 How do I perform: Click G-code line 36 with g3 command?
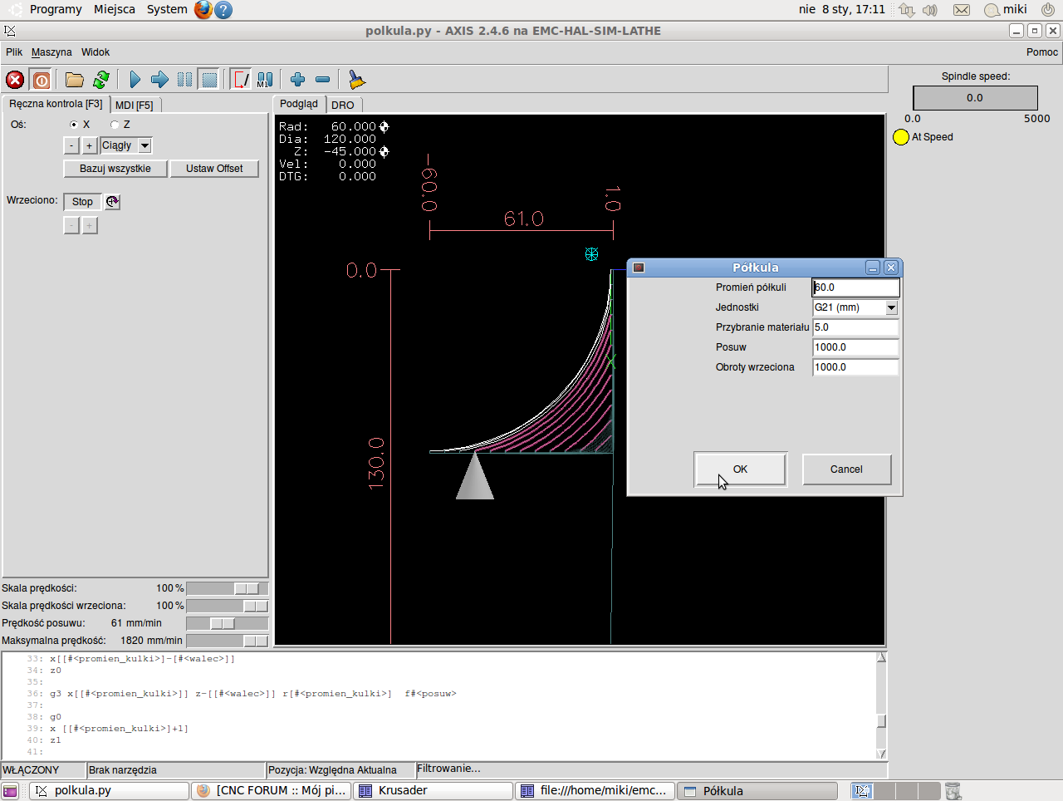tap(253, 694)
